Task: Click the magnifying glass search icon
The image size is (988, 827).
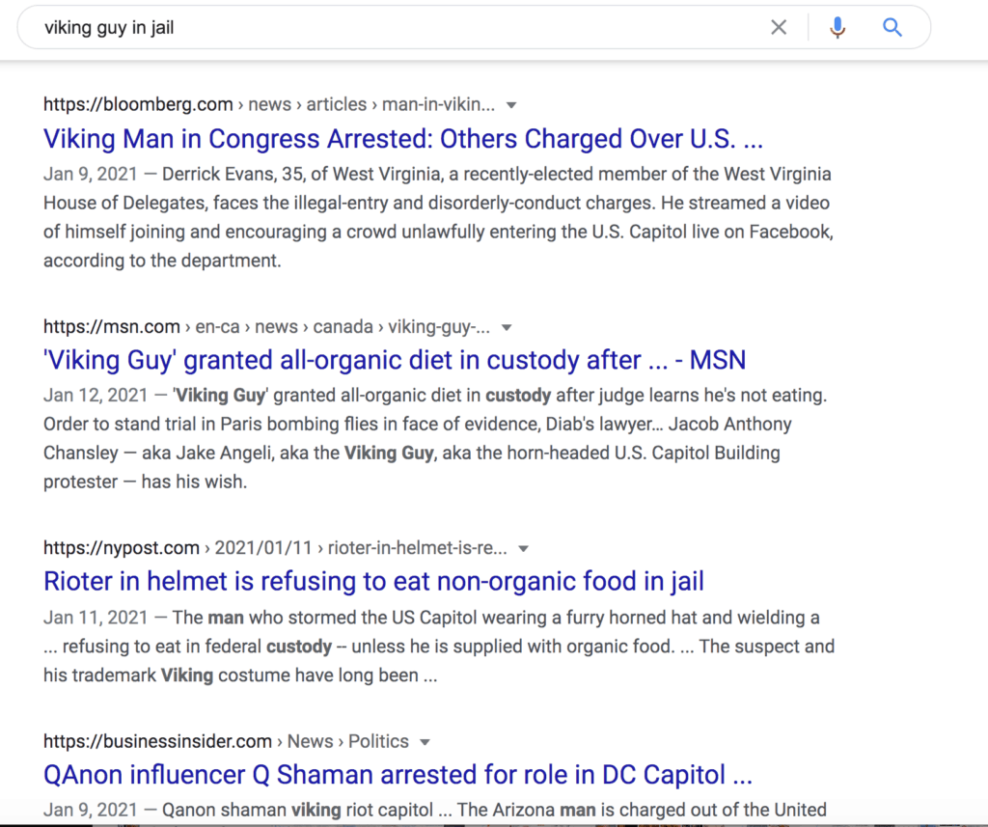Action: (892, 28)
